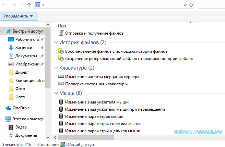Open Проверка состояния клавиатуры
225x147 pixels.
click(96, 84)
